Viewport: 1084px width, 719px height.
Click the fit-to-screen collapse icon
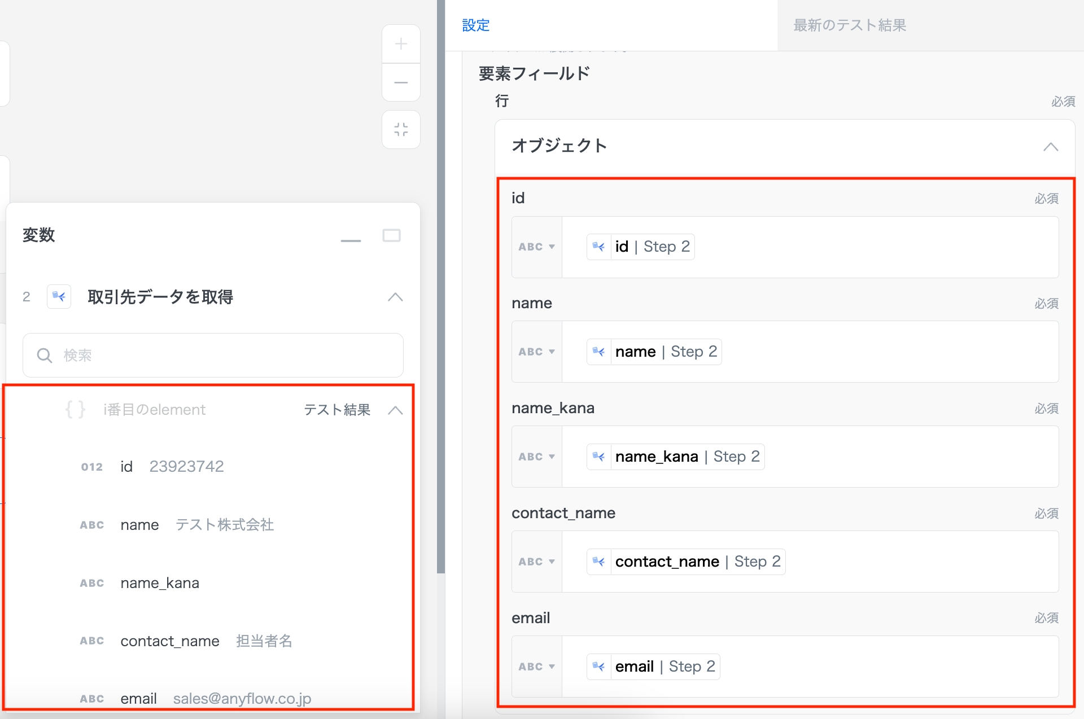401,129
